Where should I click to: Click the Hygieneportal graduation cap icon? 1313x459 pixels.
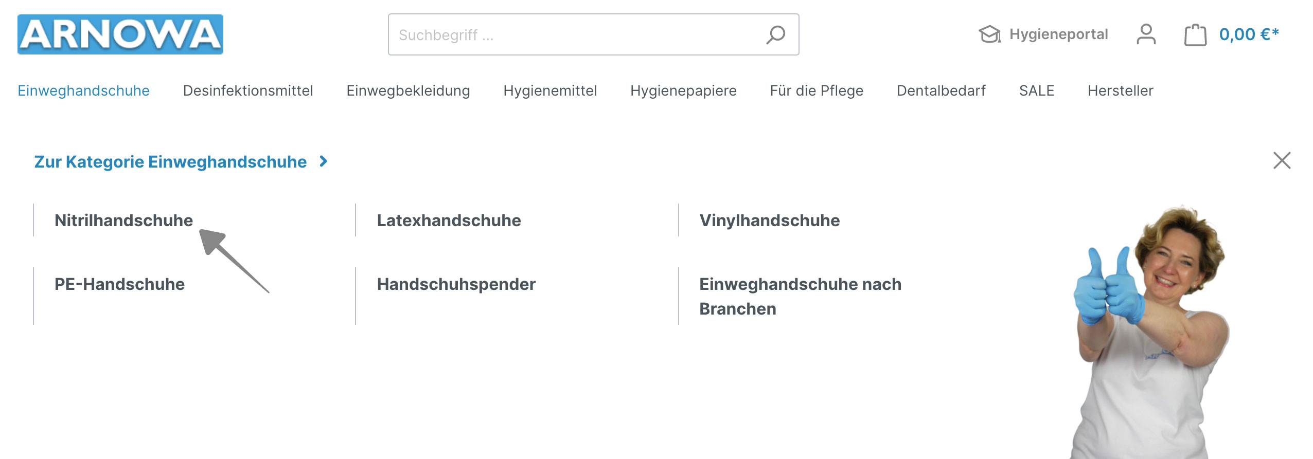click(989, 34)
